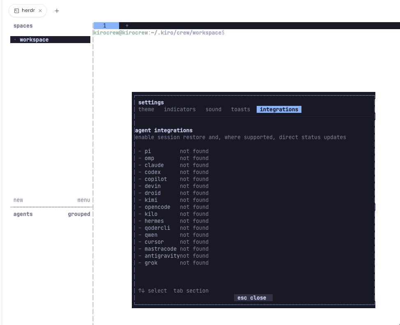Click the terminal prompt line
The width and height of the screenshot is (400, 325).
159,33
